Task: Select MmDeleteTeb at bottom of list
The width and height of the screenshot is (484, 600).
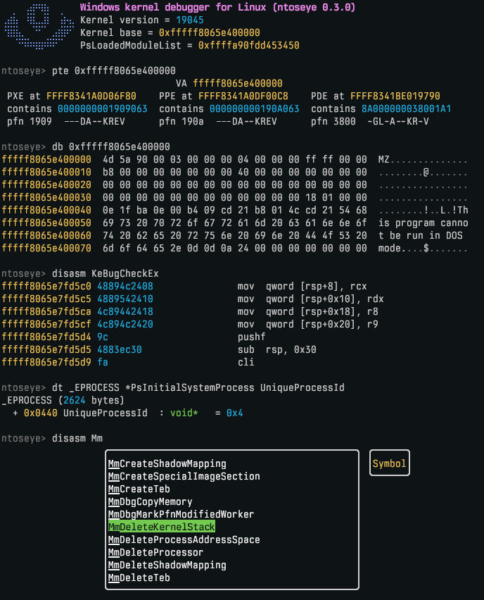Action: tap(139, 577)
